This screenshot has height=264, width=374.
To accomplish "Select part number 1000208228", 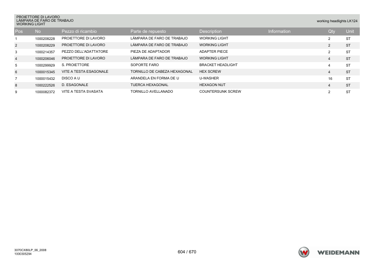I will pos(45,39).
